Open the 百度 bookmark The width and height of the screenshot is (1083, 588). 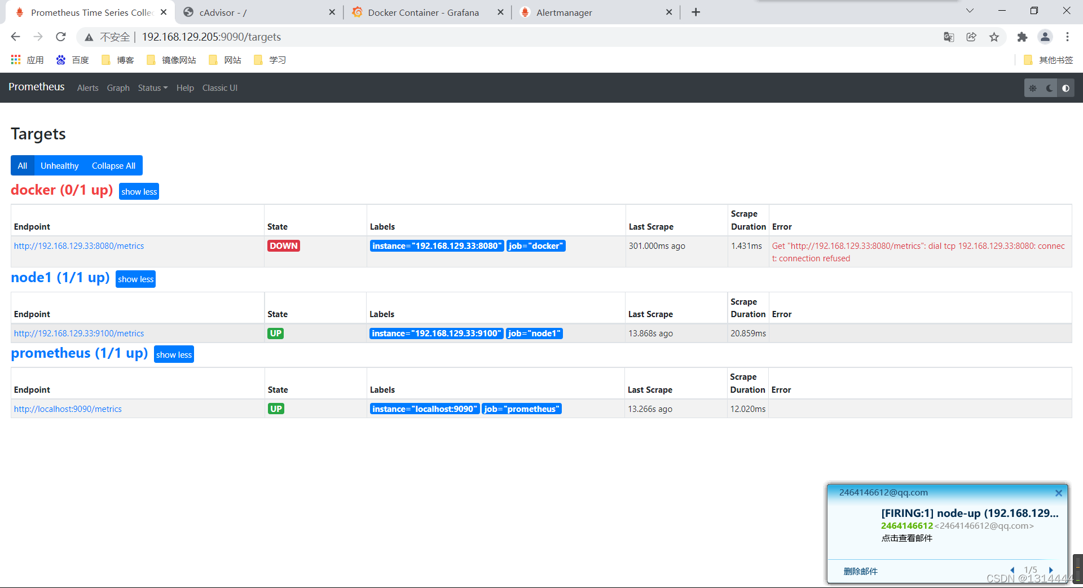click(x=72, y=60)
